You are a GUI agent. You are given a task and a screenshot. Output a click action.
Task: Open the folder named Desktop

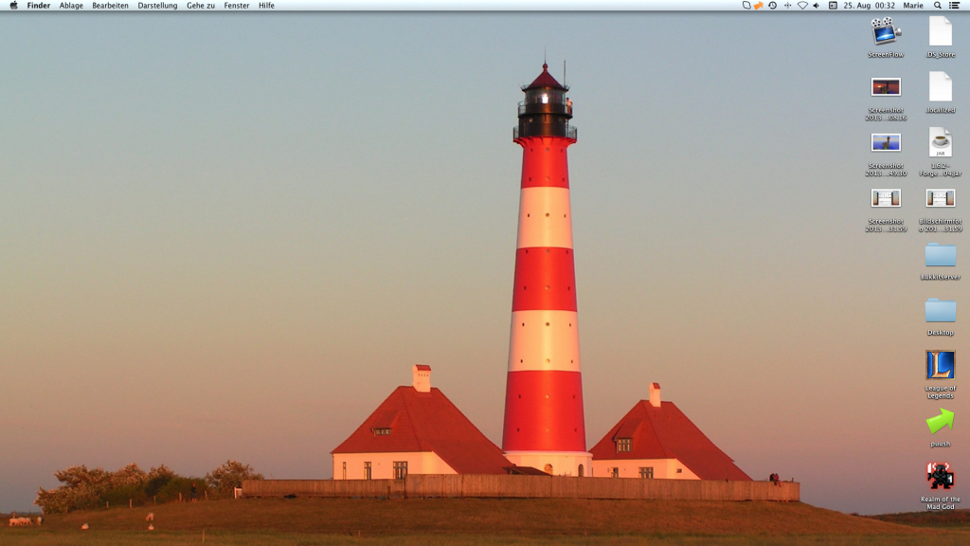(940, 310)
